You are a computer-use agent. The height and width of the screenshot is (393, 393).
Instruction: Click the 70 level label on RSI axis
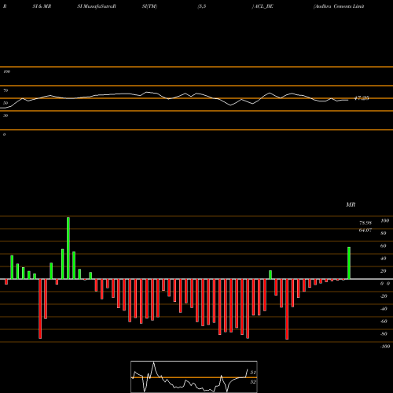point(6,90)
